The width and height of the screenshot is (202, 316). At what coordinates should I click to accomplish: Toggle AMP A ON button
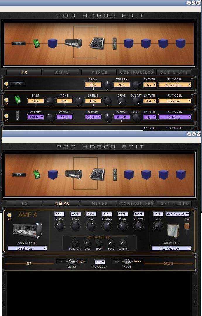(x=9, y=215)
